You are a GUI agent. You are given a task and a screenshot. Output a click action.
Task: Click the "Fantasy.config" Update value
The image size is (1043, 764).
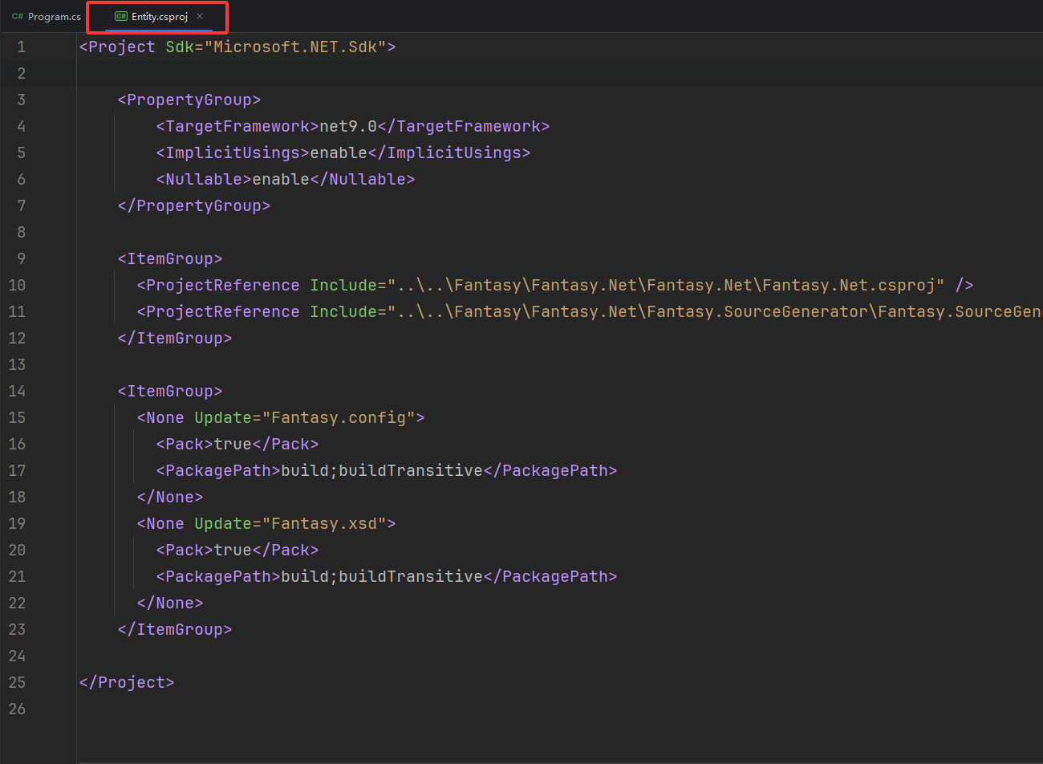[x=338, y=418]
